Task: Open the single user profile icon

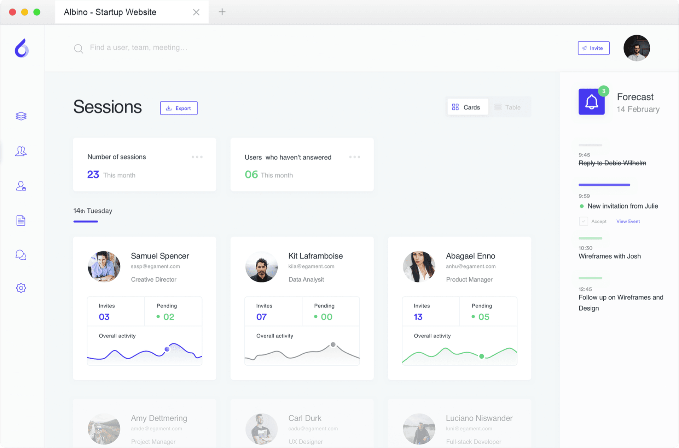Action: (21, 186)
